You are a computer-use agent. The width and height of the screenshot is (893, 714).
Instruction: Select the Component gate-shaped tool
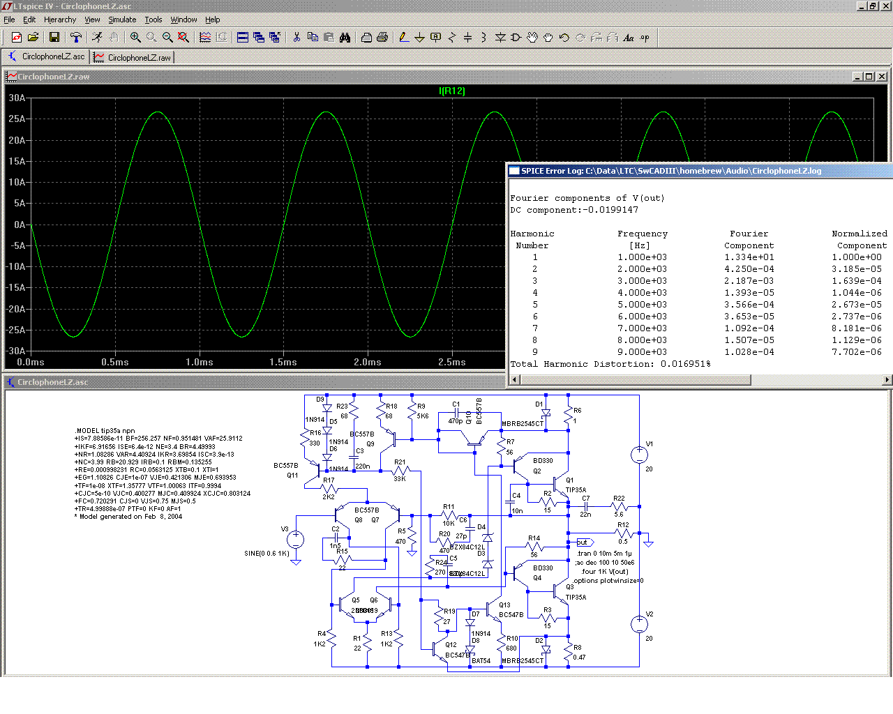[x=516, y=38]
